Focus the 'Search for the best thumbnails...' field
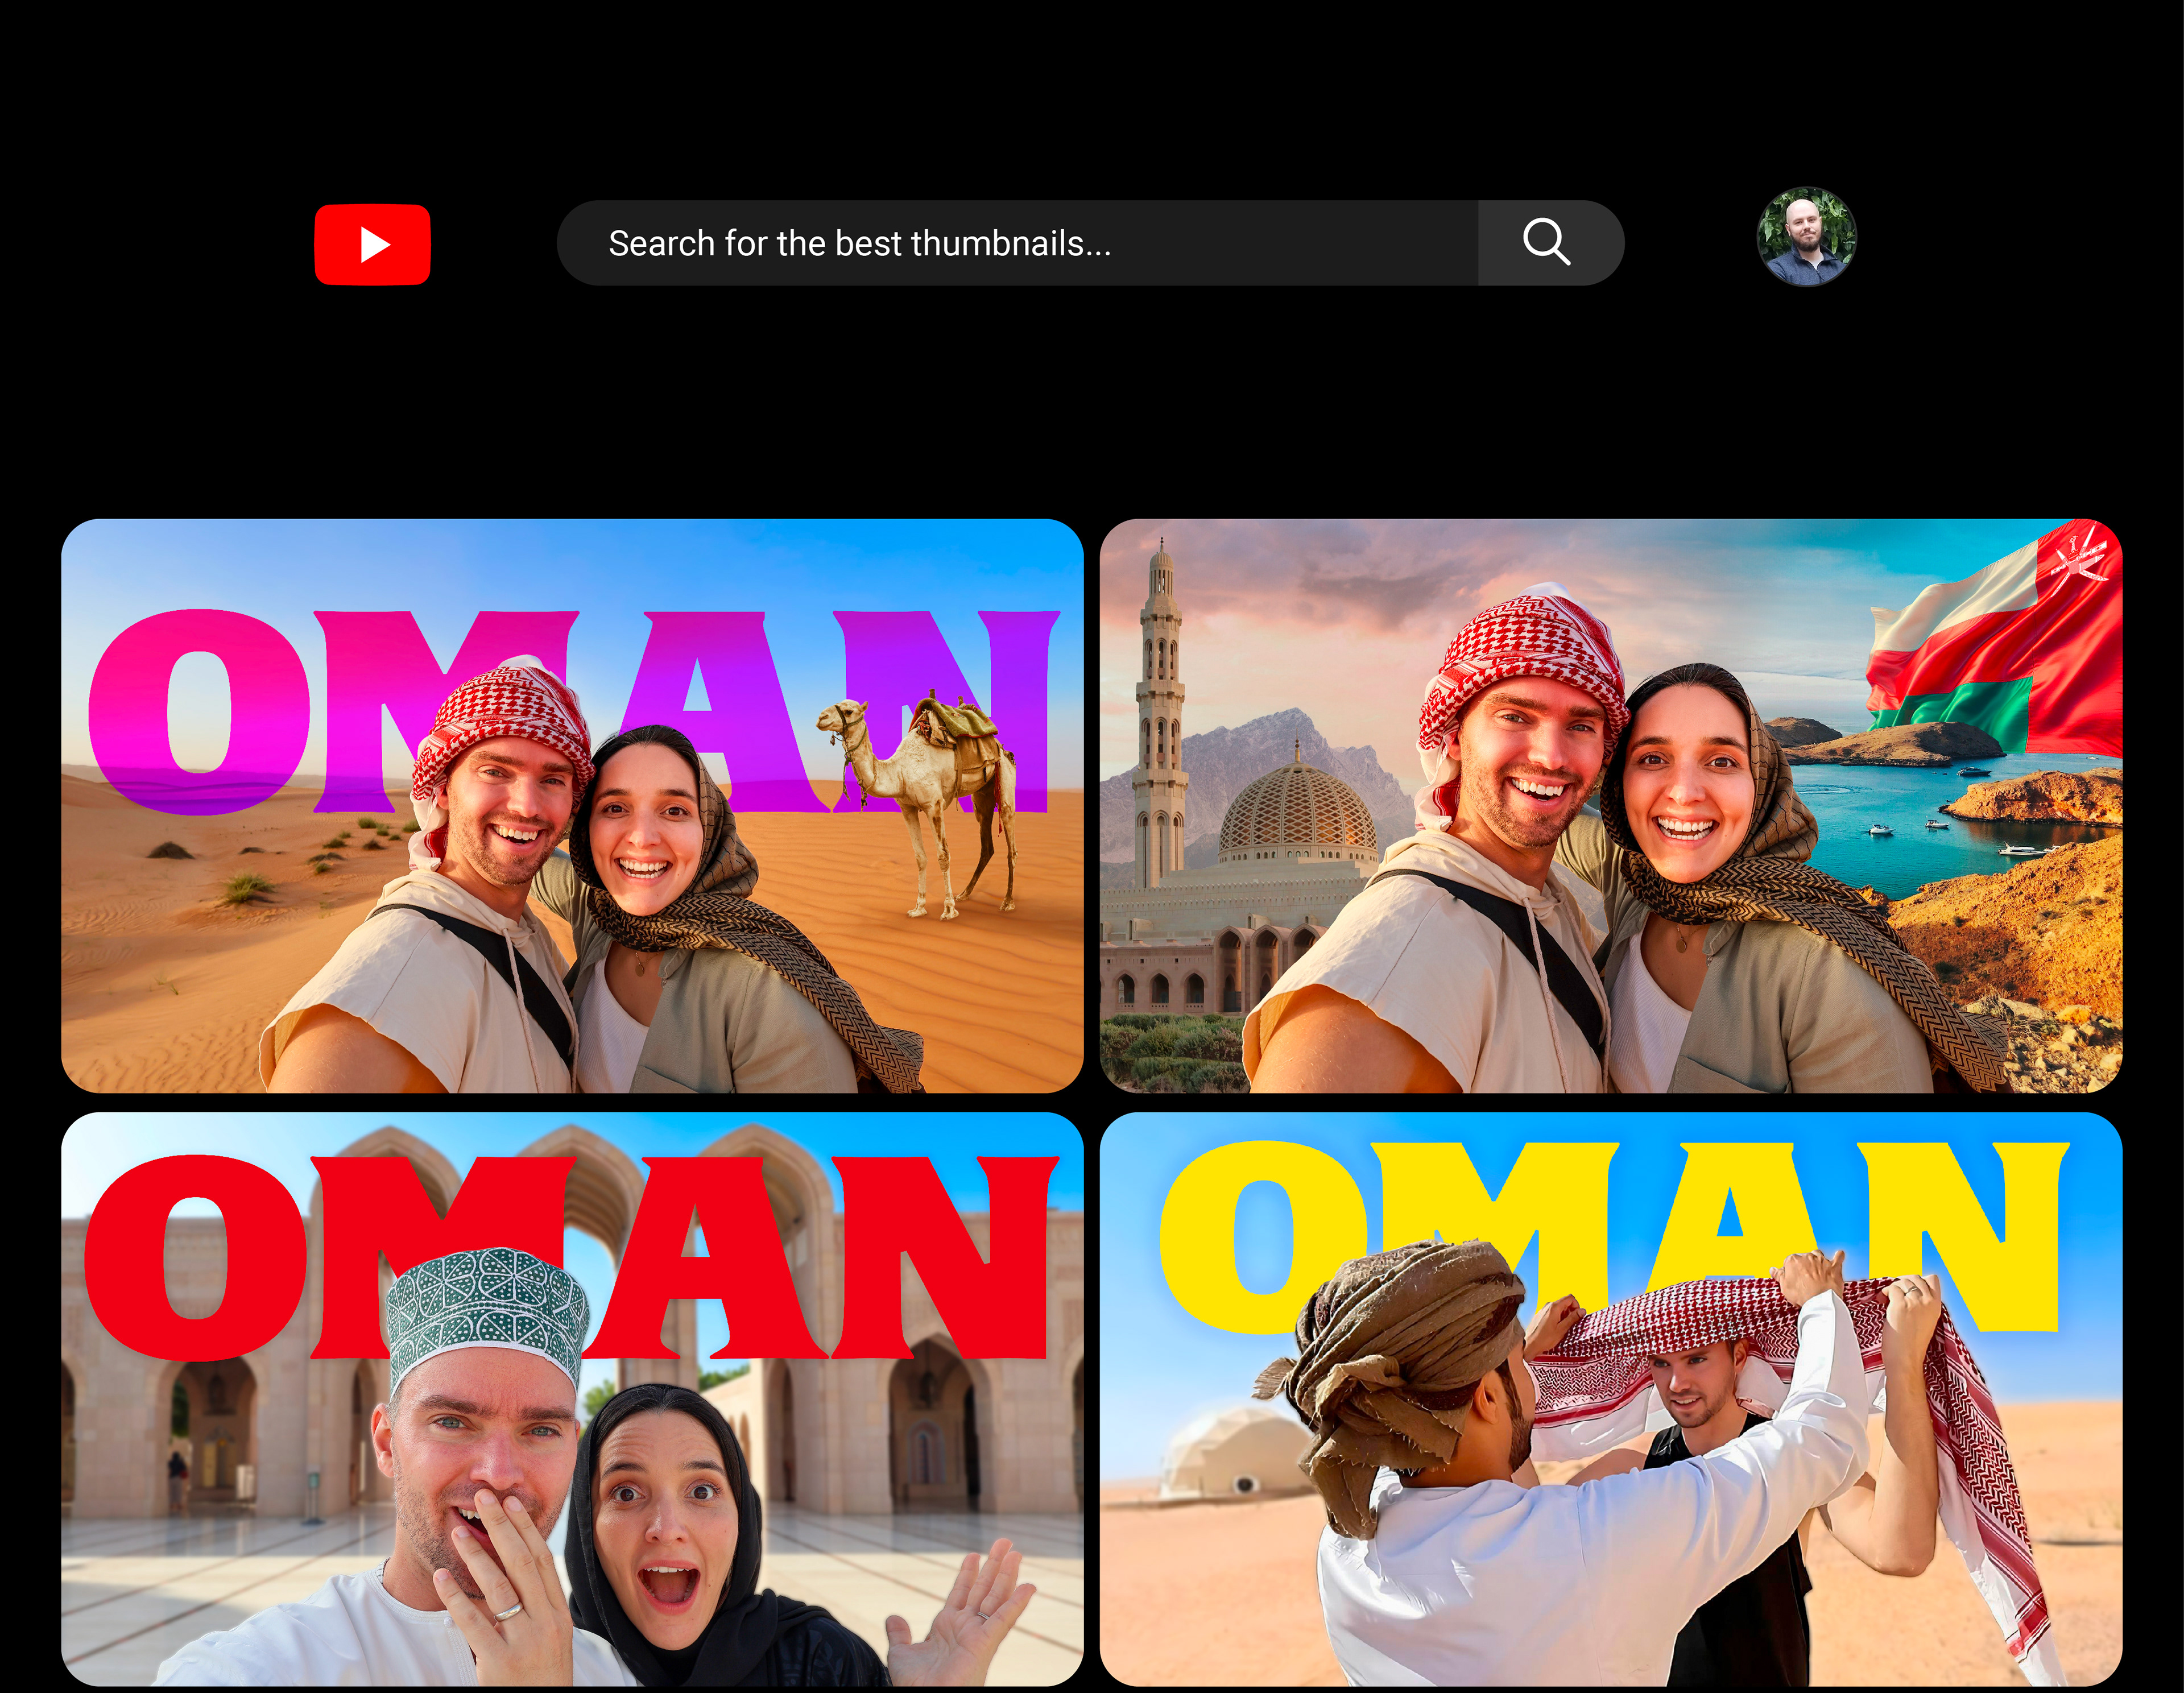 [x=1017, y=243]
